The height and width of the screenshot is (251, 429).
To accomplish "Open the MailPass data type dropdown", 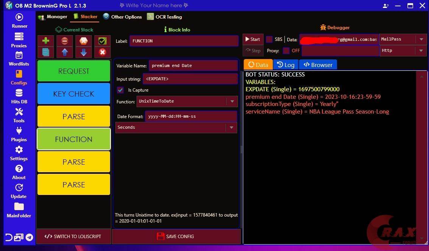I will click(x=403, y=39).
